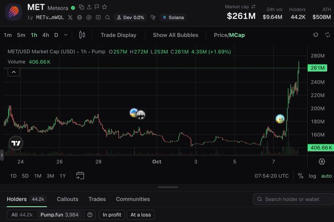The width and height of the screenshot is (334, 222).
Task: Click the holders filter help icon
Action: [x=90, y=215]
